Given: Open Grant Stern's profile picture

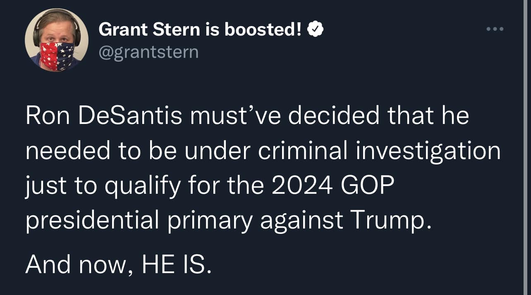Looking at the screenshot, I should click(57, 40).
